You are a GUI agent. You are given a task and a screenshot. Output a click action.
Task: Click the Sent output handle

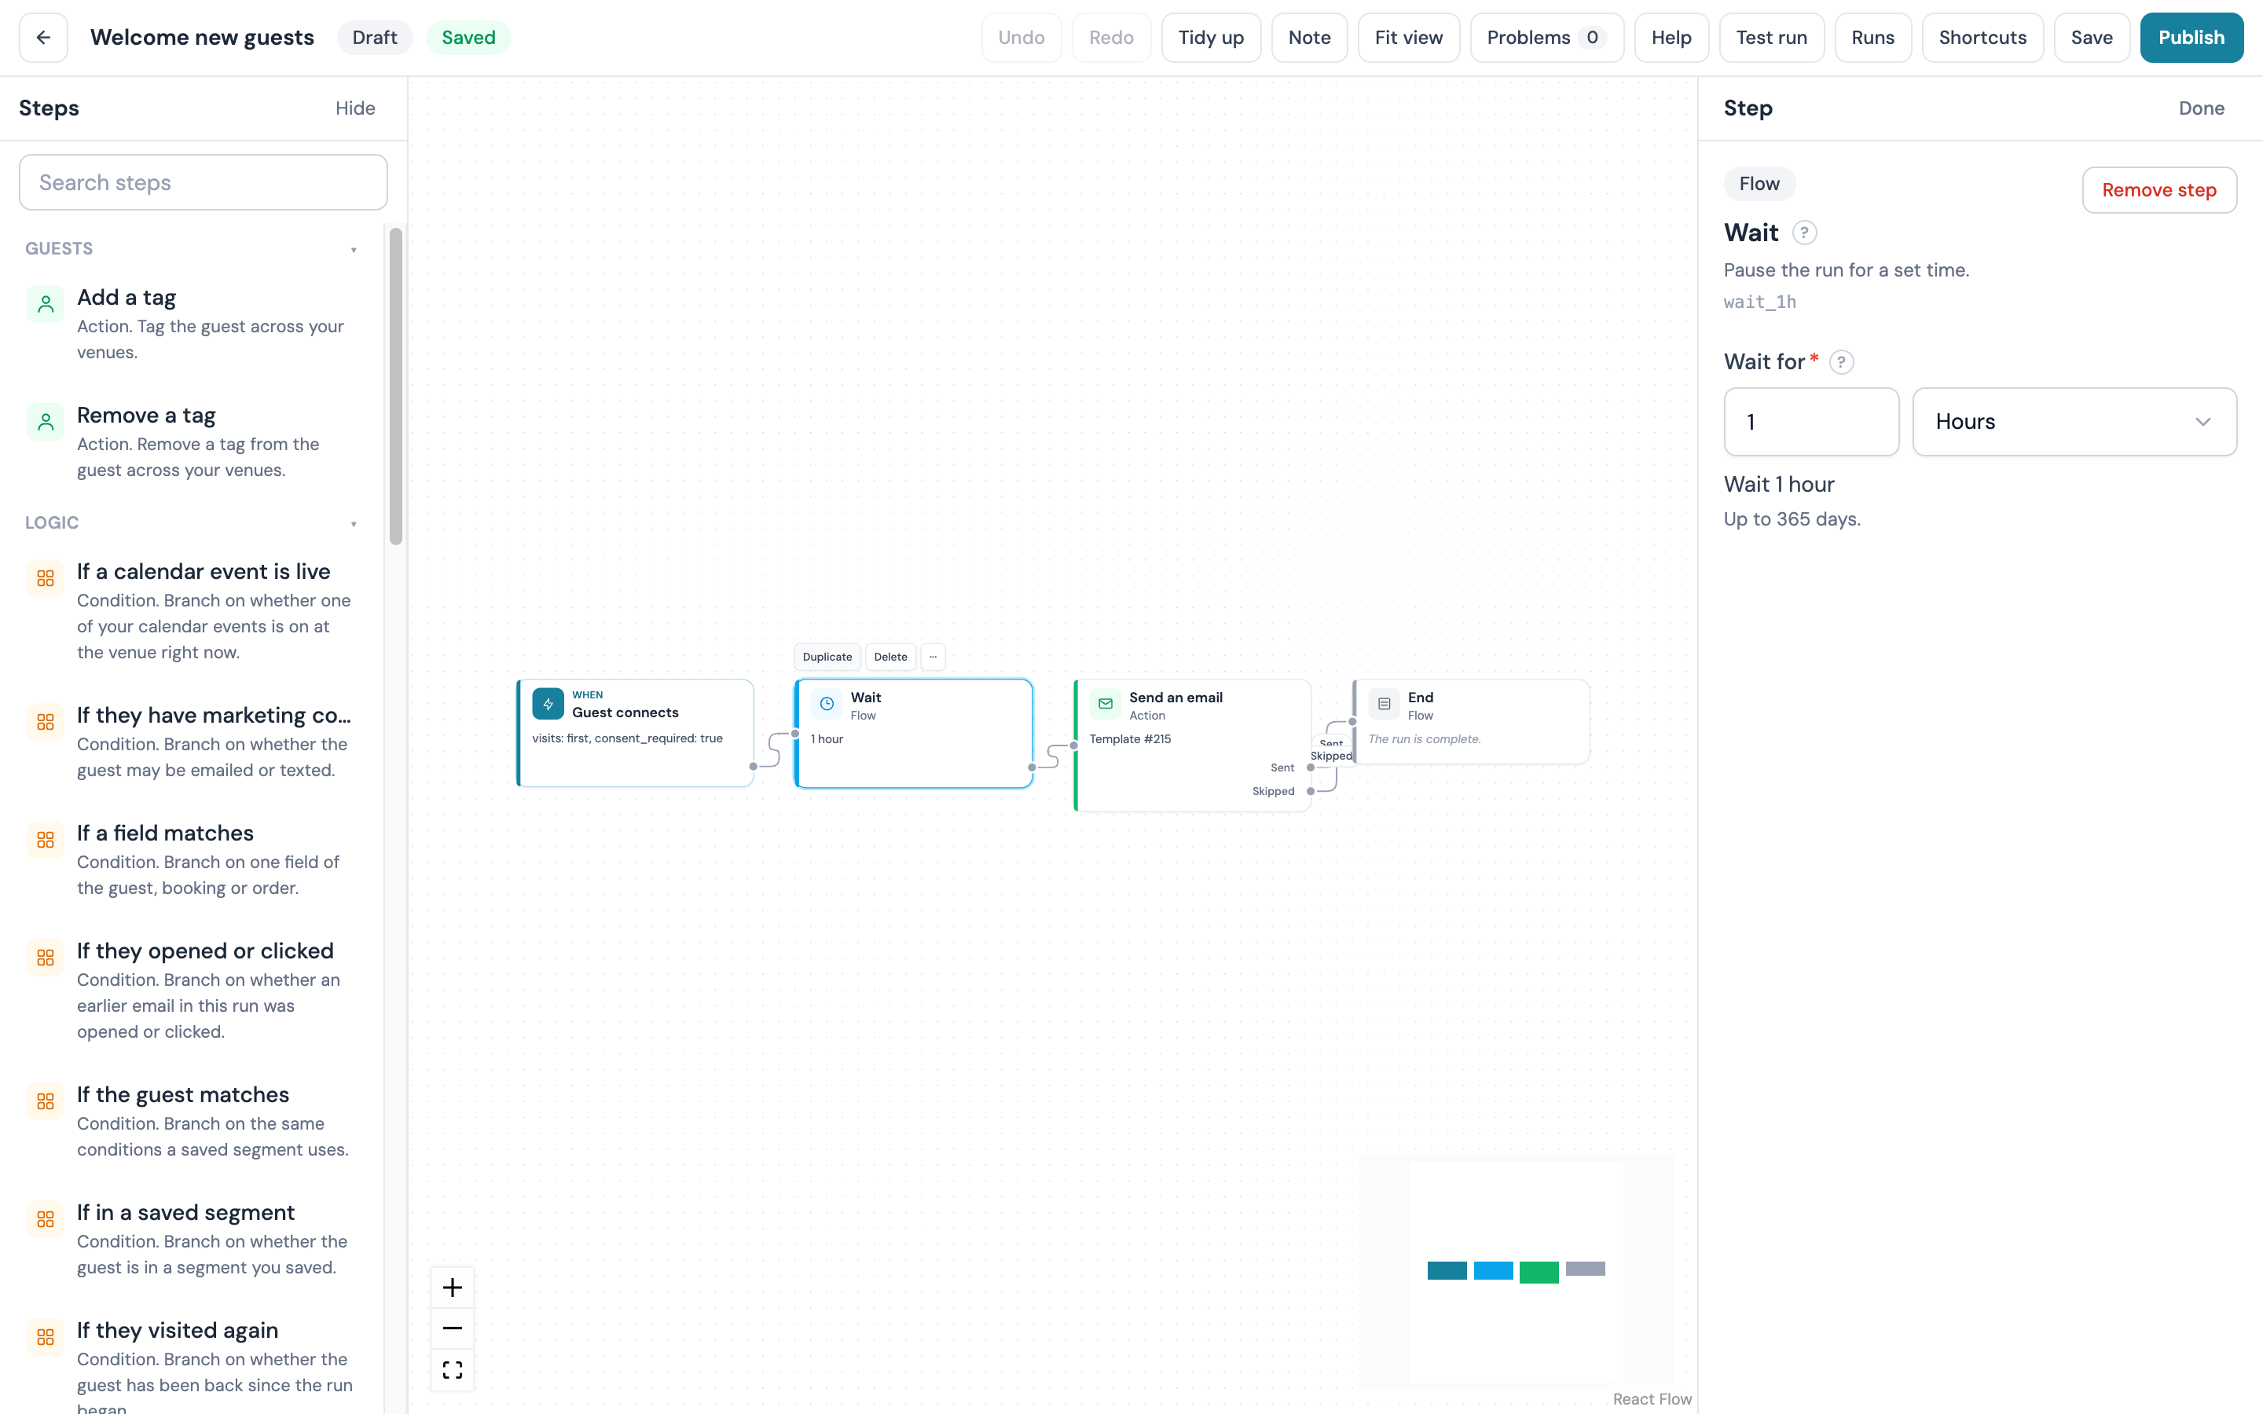[1310, 767]
